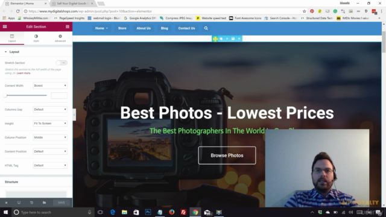Open the Font Awesome Icons bookmark

click(x=245, y=18)
